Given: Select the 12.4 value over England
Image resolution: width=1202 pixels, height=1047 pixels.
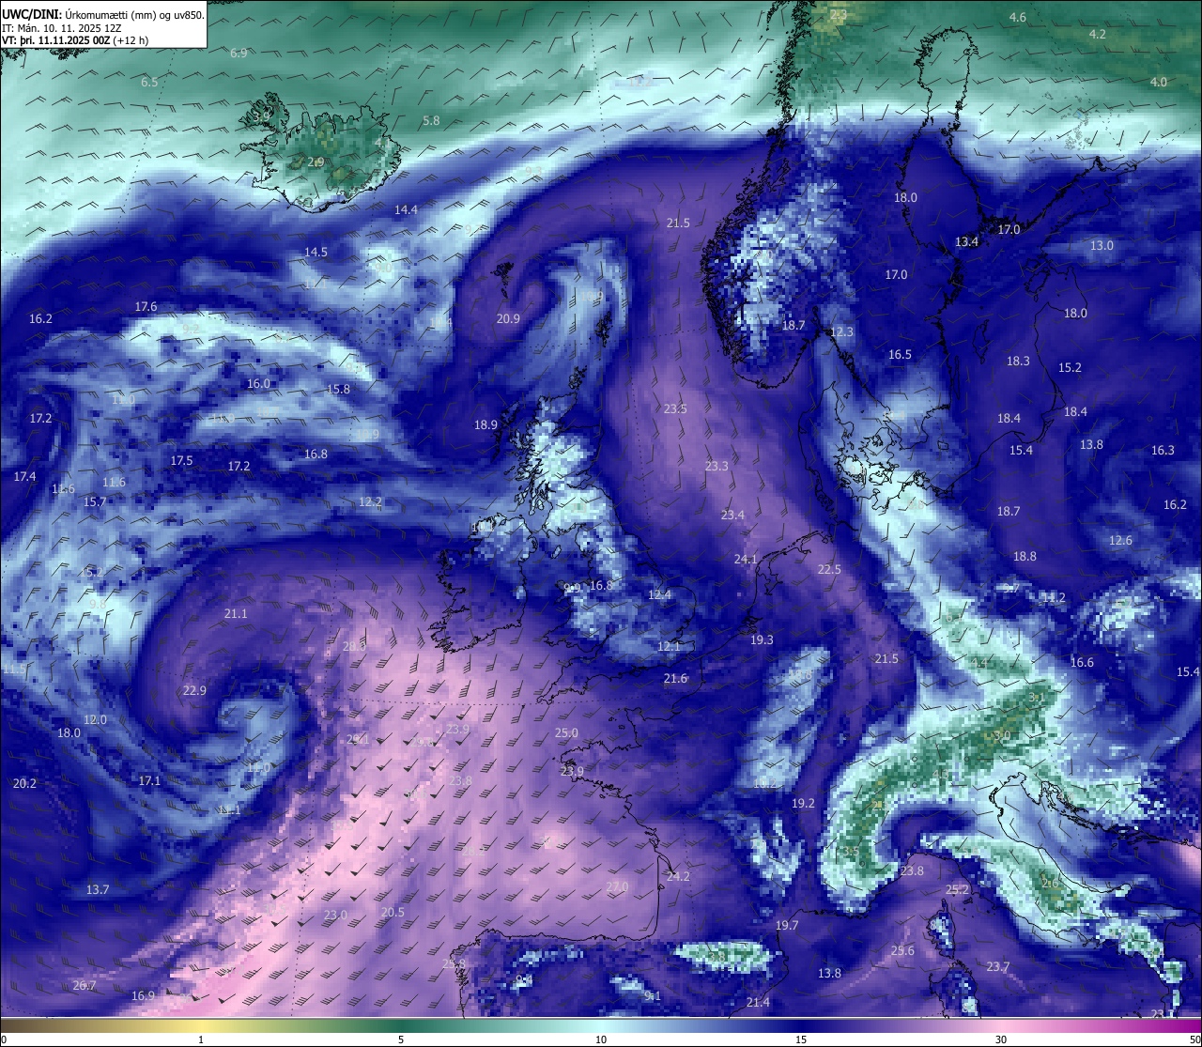Looking at the screenshot, I should [x=659, y=595].
